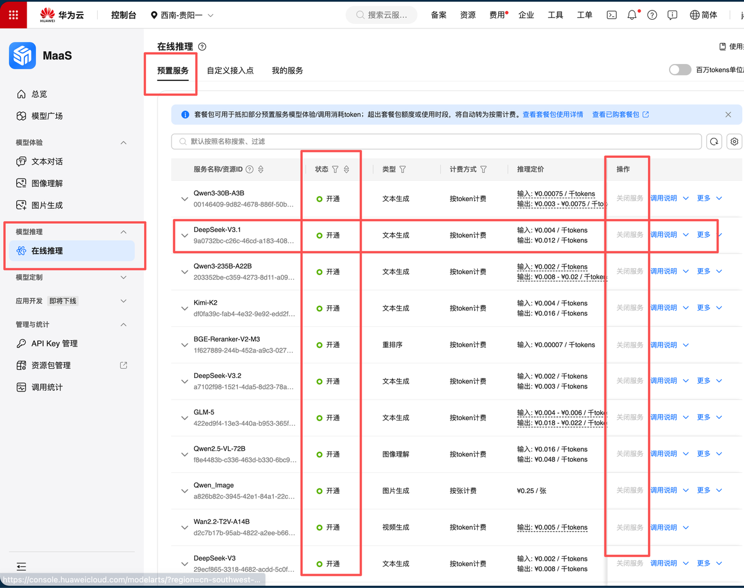Click 关闭服务 for BGE-Reranker-V2-M3
The width and height of the screenshot is (744, 588).
[x=629, y=345]
